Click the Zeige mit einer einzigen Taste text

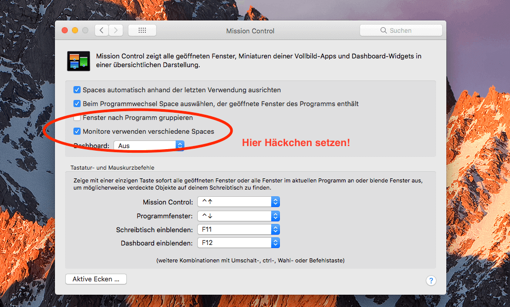(x=248, y=184)
